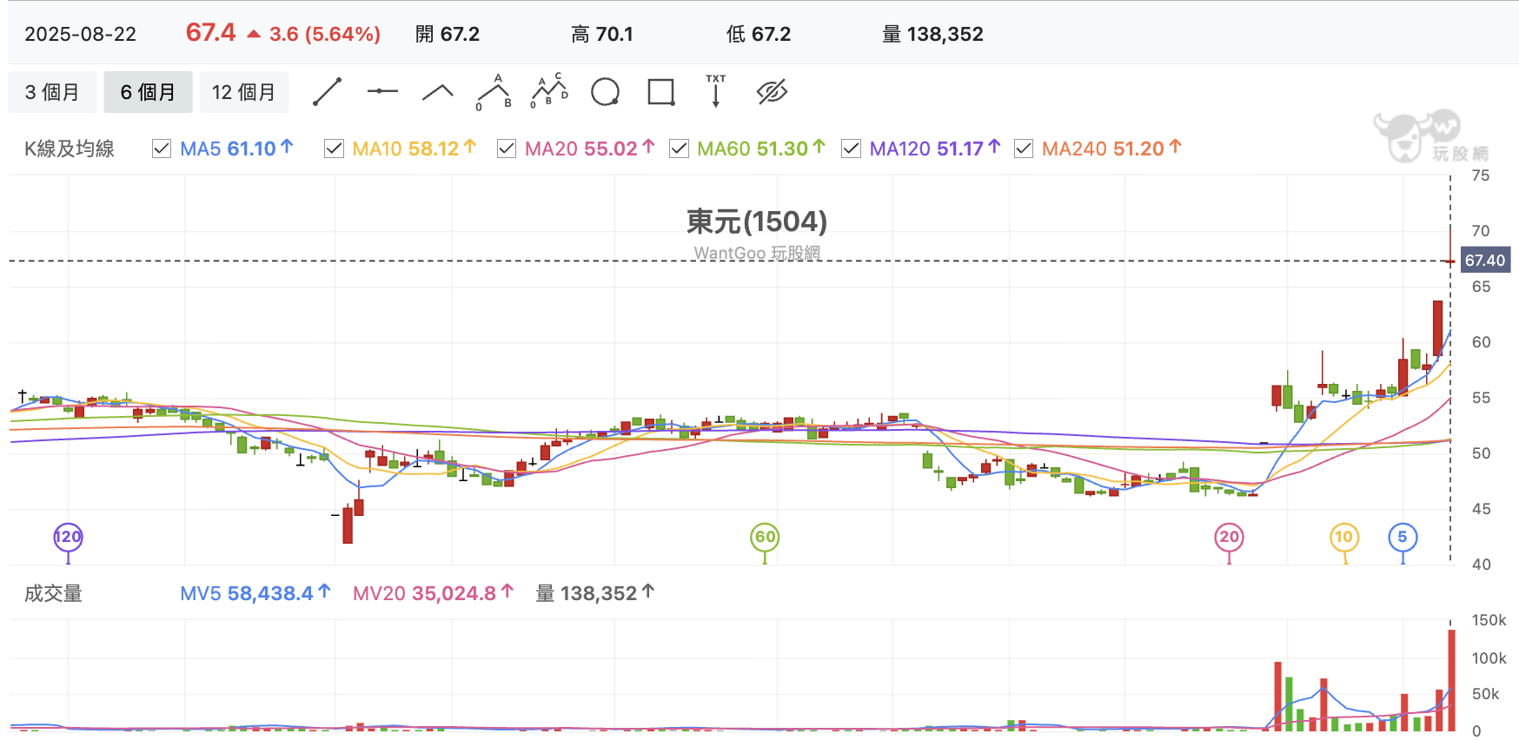The height and width of the screenshot is (740, 1519).
Task: Pick the 0-A-B-C-D wave pattern tool
Action: tap(549, 91)
